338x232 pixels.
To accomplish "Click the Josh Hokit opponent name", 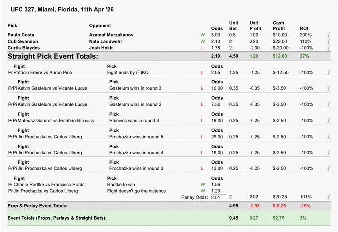I will click(101, 48).
